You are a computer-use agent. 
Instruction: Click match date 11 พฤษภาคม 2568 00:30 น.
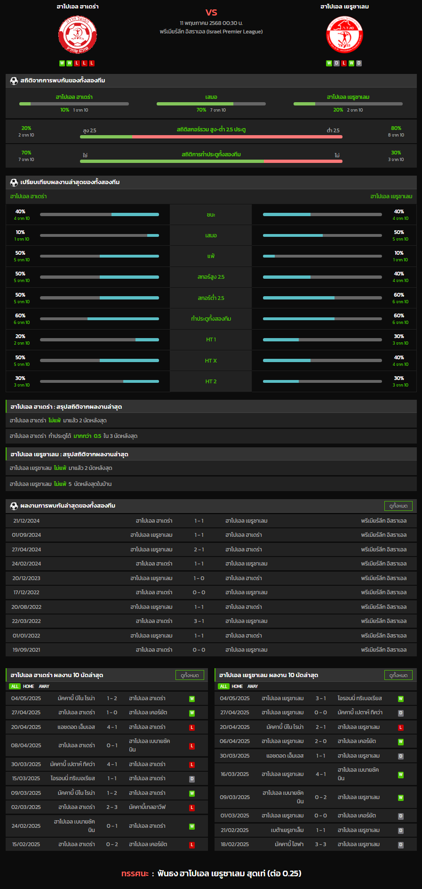tap(211, 23)
